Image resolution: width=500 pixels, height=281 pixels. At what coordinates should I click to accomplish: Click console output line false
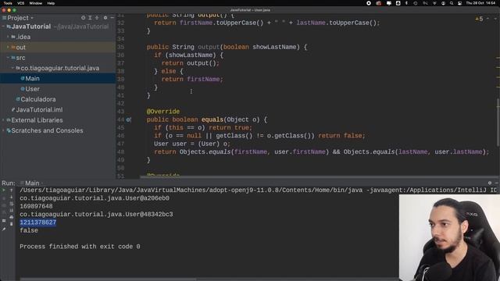pos(29,230)
